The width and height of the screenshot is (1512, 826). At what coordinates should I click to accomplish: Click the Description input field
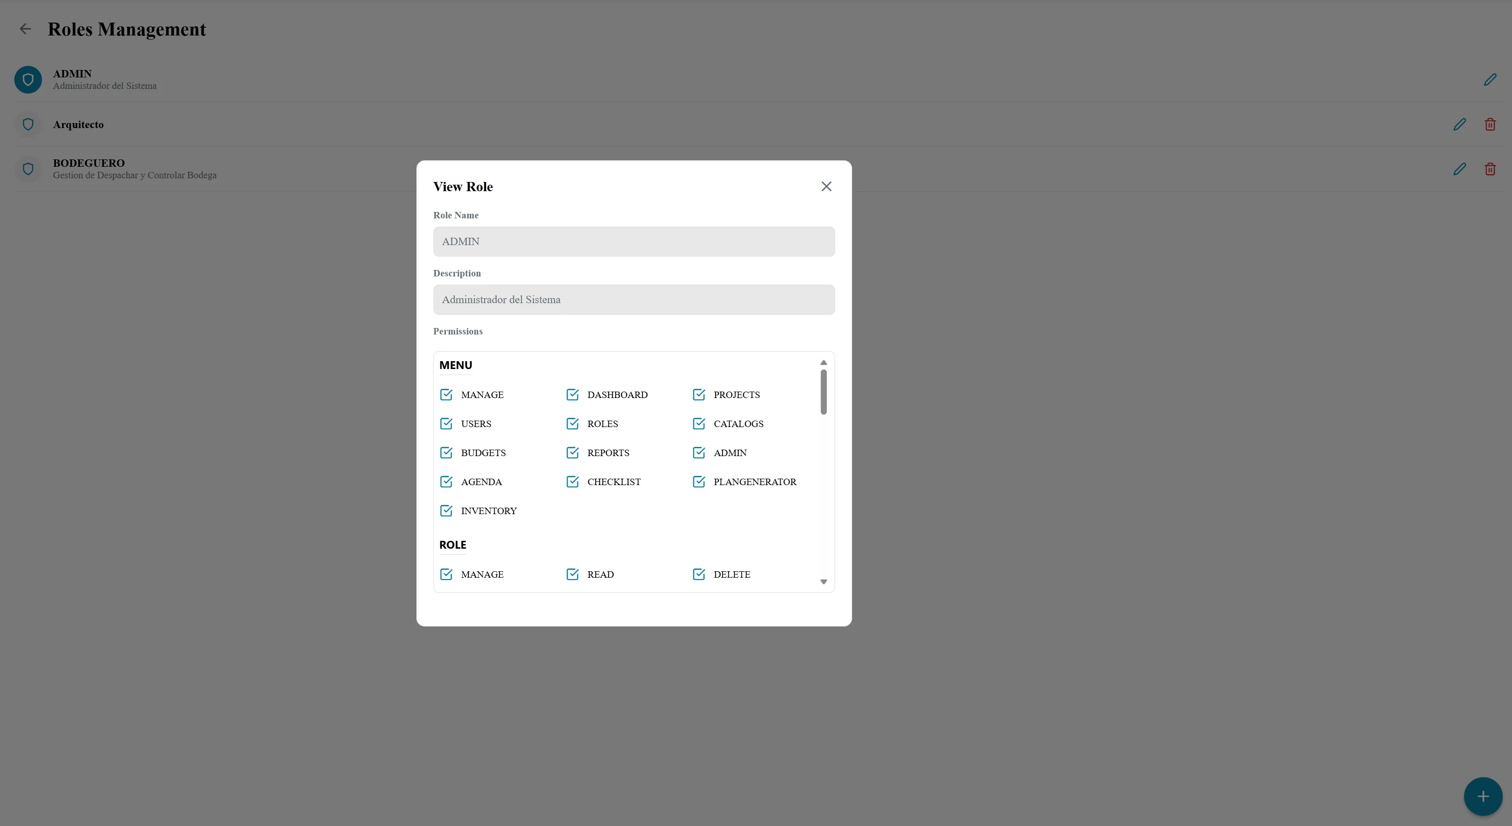[x=634, y=299]
